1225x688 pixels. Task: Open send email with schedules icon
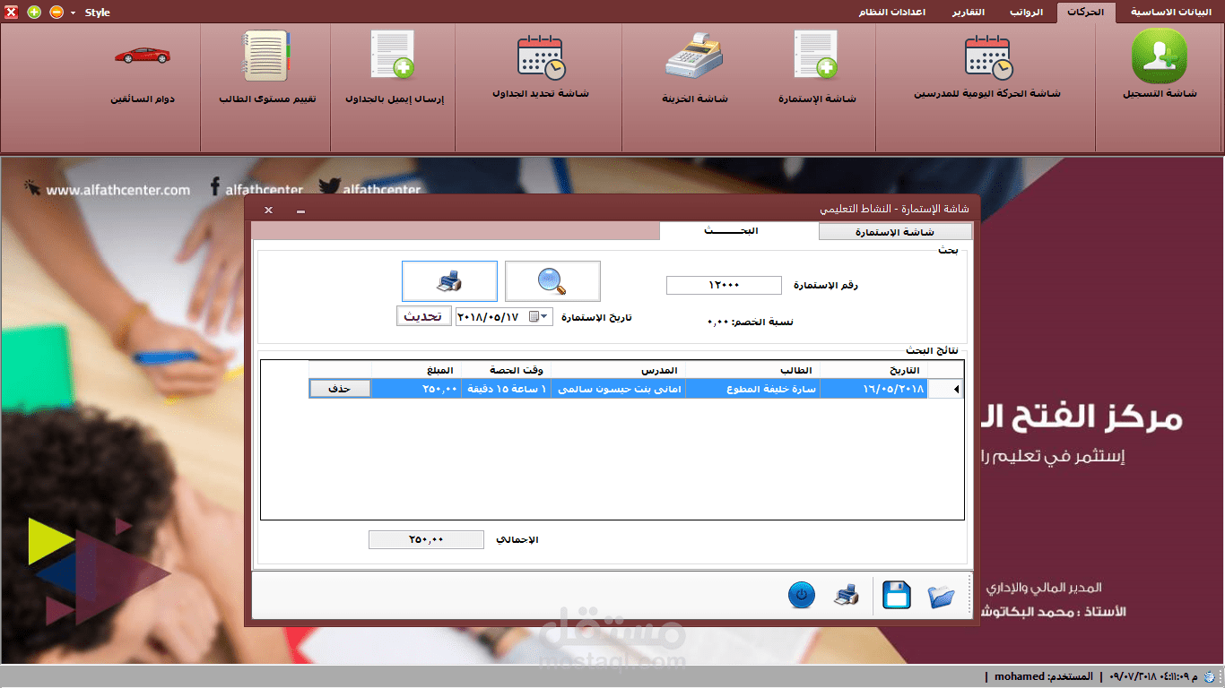click(393, 56)
